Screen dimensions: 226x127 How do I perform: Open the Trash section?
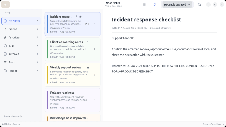[21, 63]
